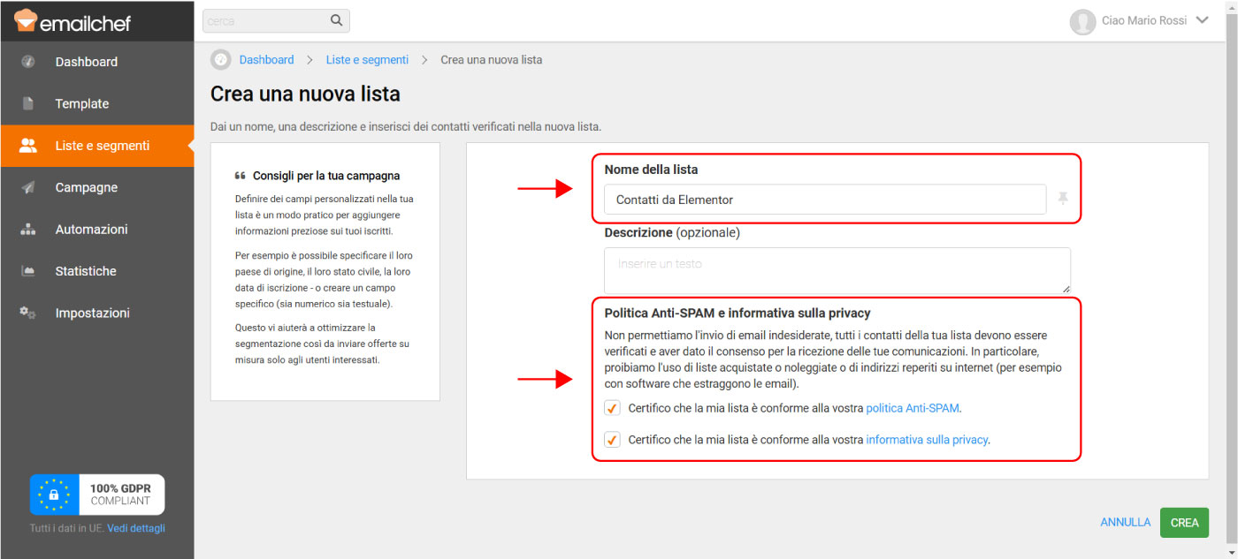Click the Nome della lista input field
This screenshot has width=1238, height=559.
point(824,200)
